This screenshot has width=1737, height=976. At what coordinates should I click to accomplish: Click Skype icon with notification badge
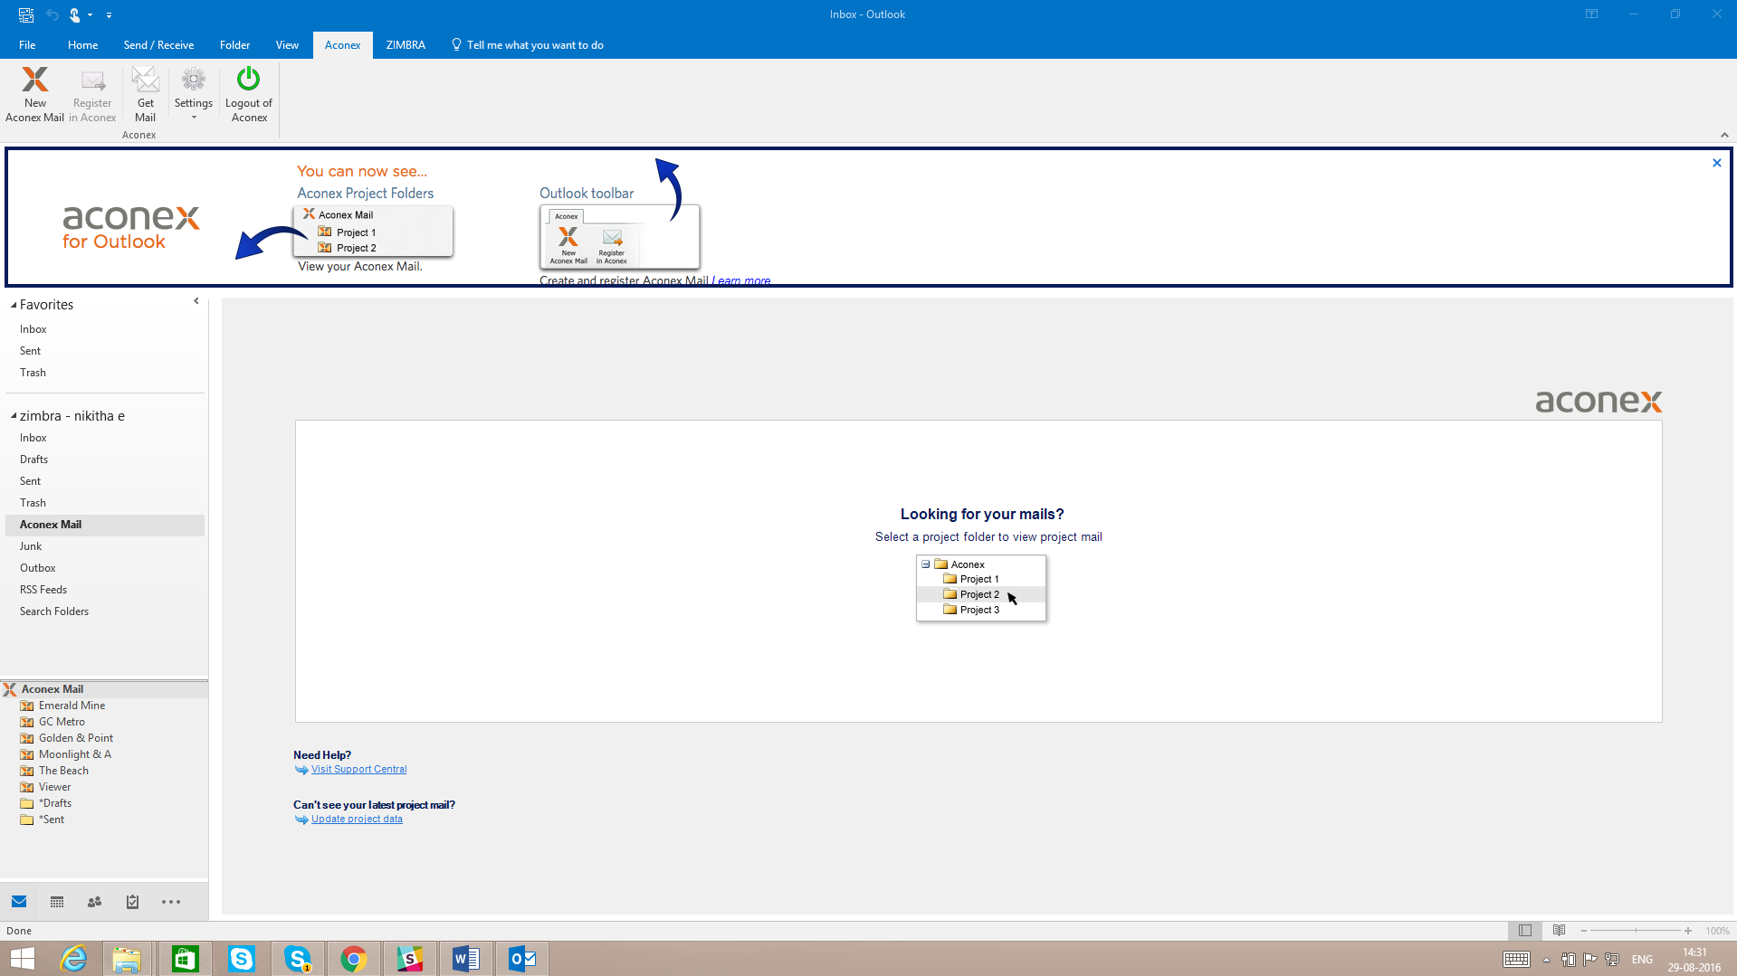coord(297,959)
